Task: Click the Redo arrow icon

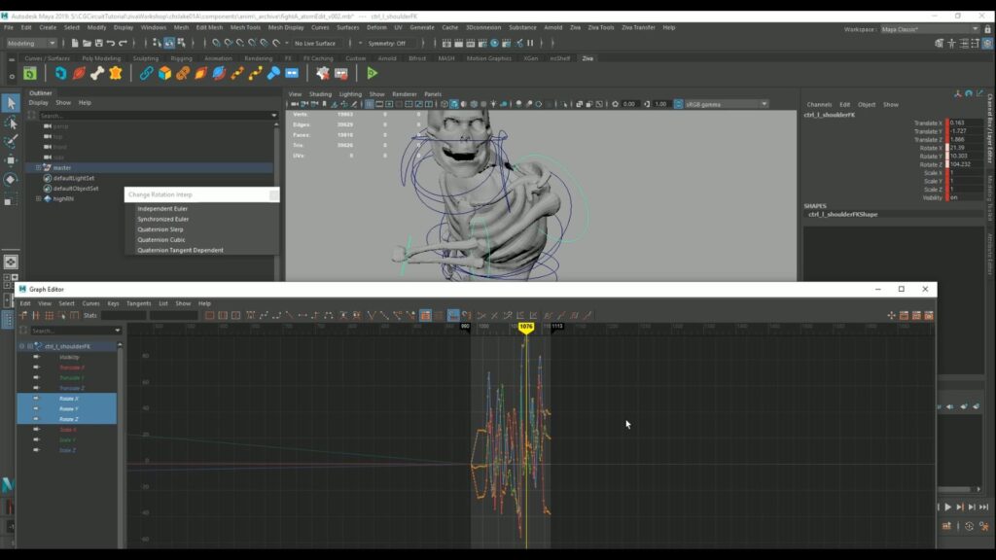Action: click(x=124, y=43)
